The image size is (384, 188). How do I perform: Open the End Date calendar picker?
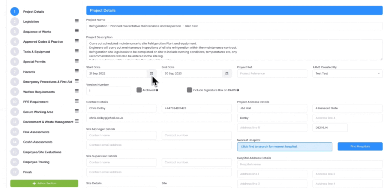click(227, 73)
